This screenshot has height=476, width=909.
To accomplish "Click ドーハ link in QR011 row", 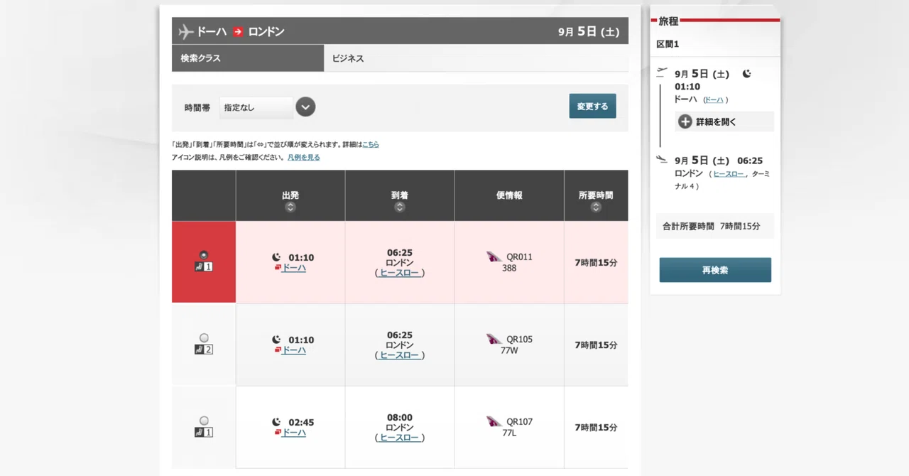I will pyautogui.click(x=294, y=268).
